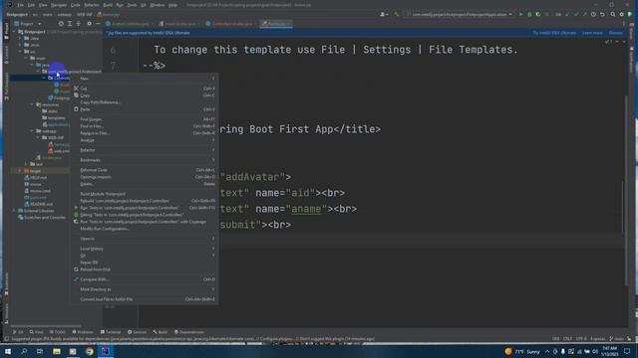Click Learn more in notification banner
The height and width of the screenshot is (358, 638).
click(592, 33)
